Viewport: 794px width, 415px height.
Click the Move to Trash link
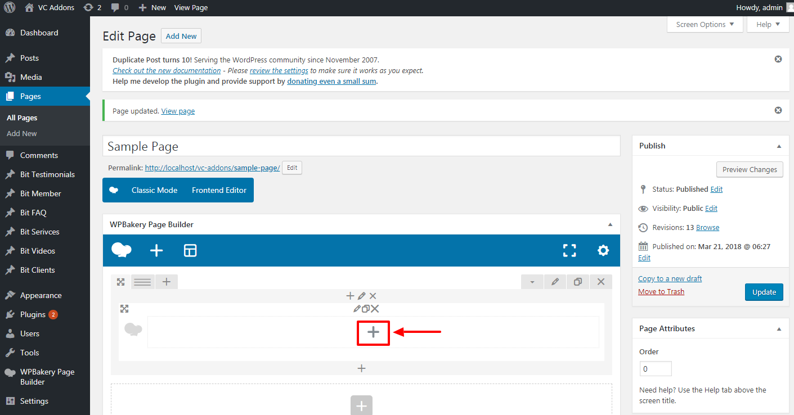pyautogui.click(x=661, y=291)
